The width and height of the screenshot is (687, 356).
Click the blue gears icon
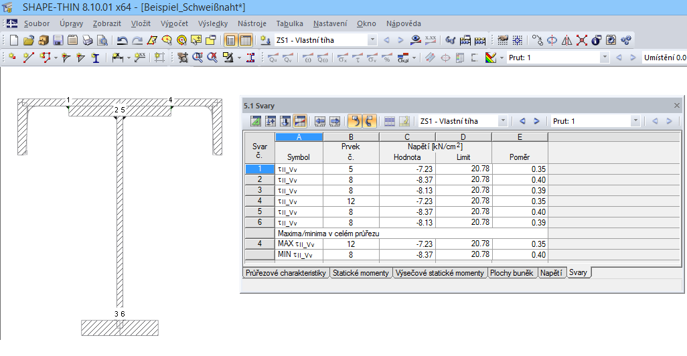[626, 40]
